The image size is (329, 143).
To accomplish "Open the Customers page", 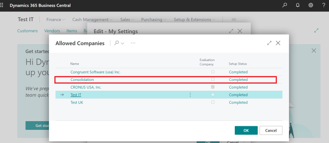I will (x=28, y=31).
